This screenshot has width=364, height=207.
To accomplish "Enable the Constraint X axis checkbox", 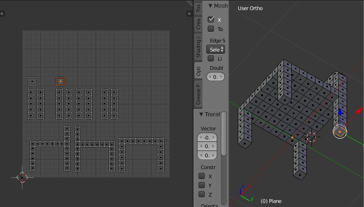I will pyautogui.click(x=202, y=176).
